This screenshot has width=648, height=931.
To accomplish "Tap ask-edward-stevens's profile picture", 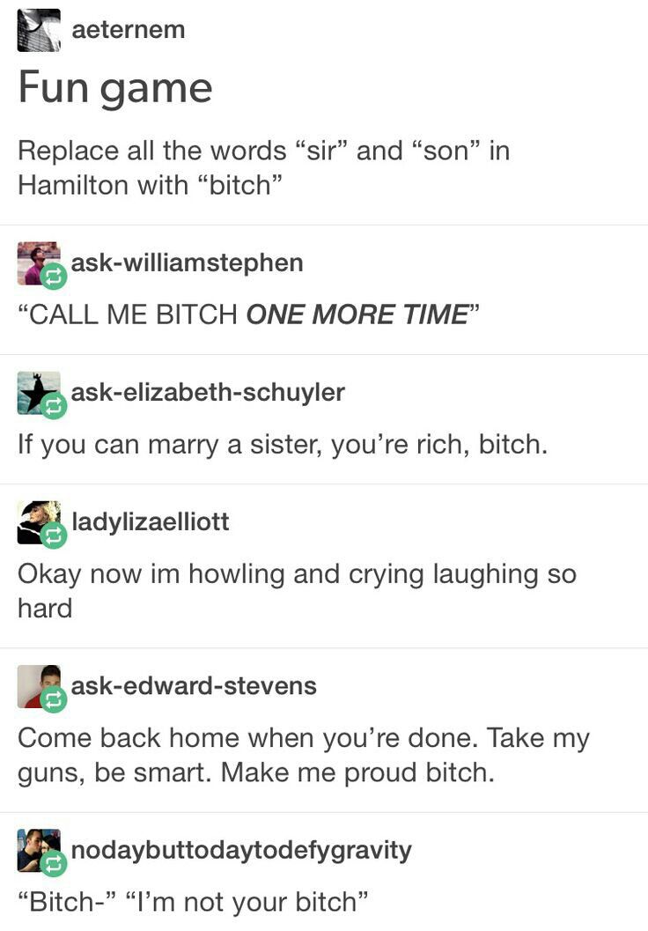I will (x=39, y=686).
